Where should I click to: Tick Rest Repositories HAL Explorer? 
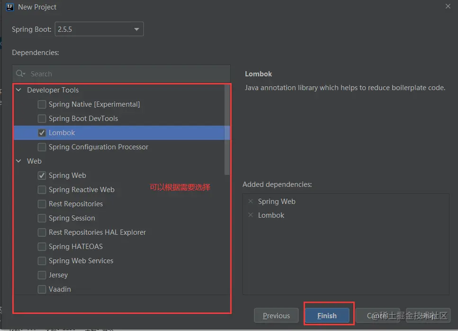42,232
